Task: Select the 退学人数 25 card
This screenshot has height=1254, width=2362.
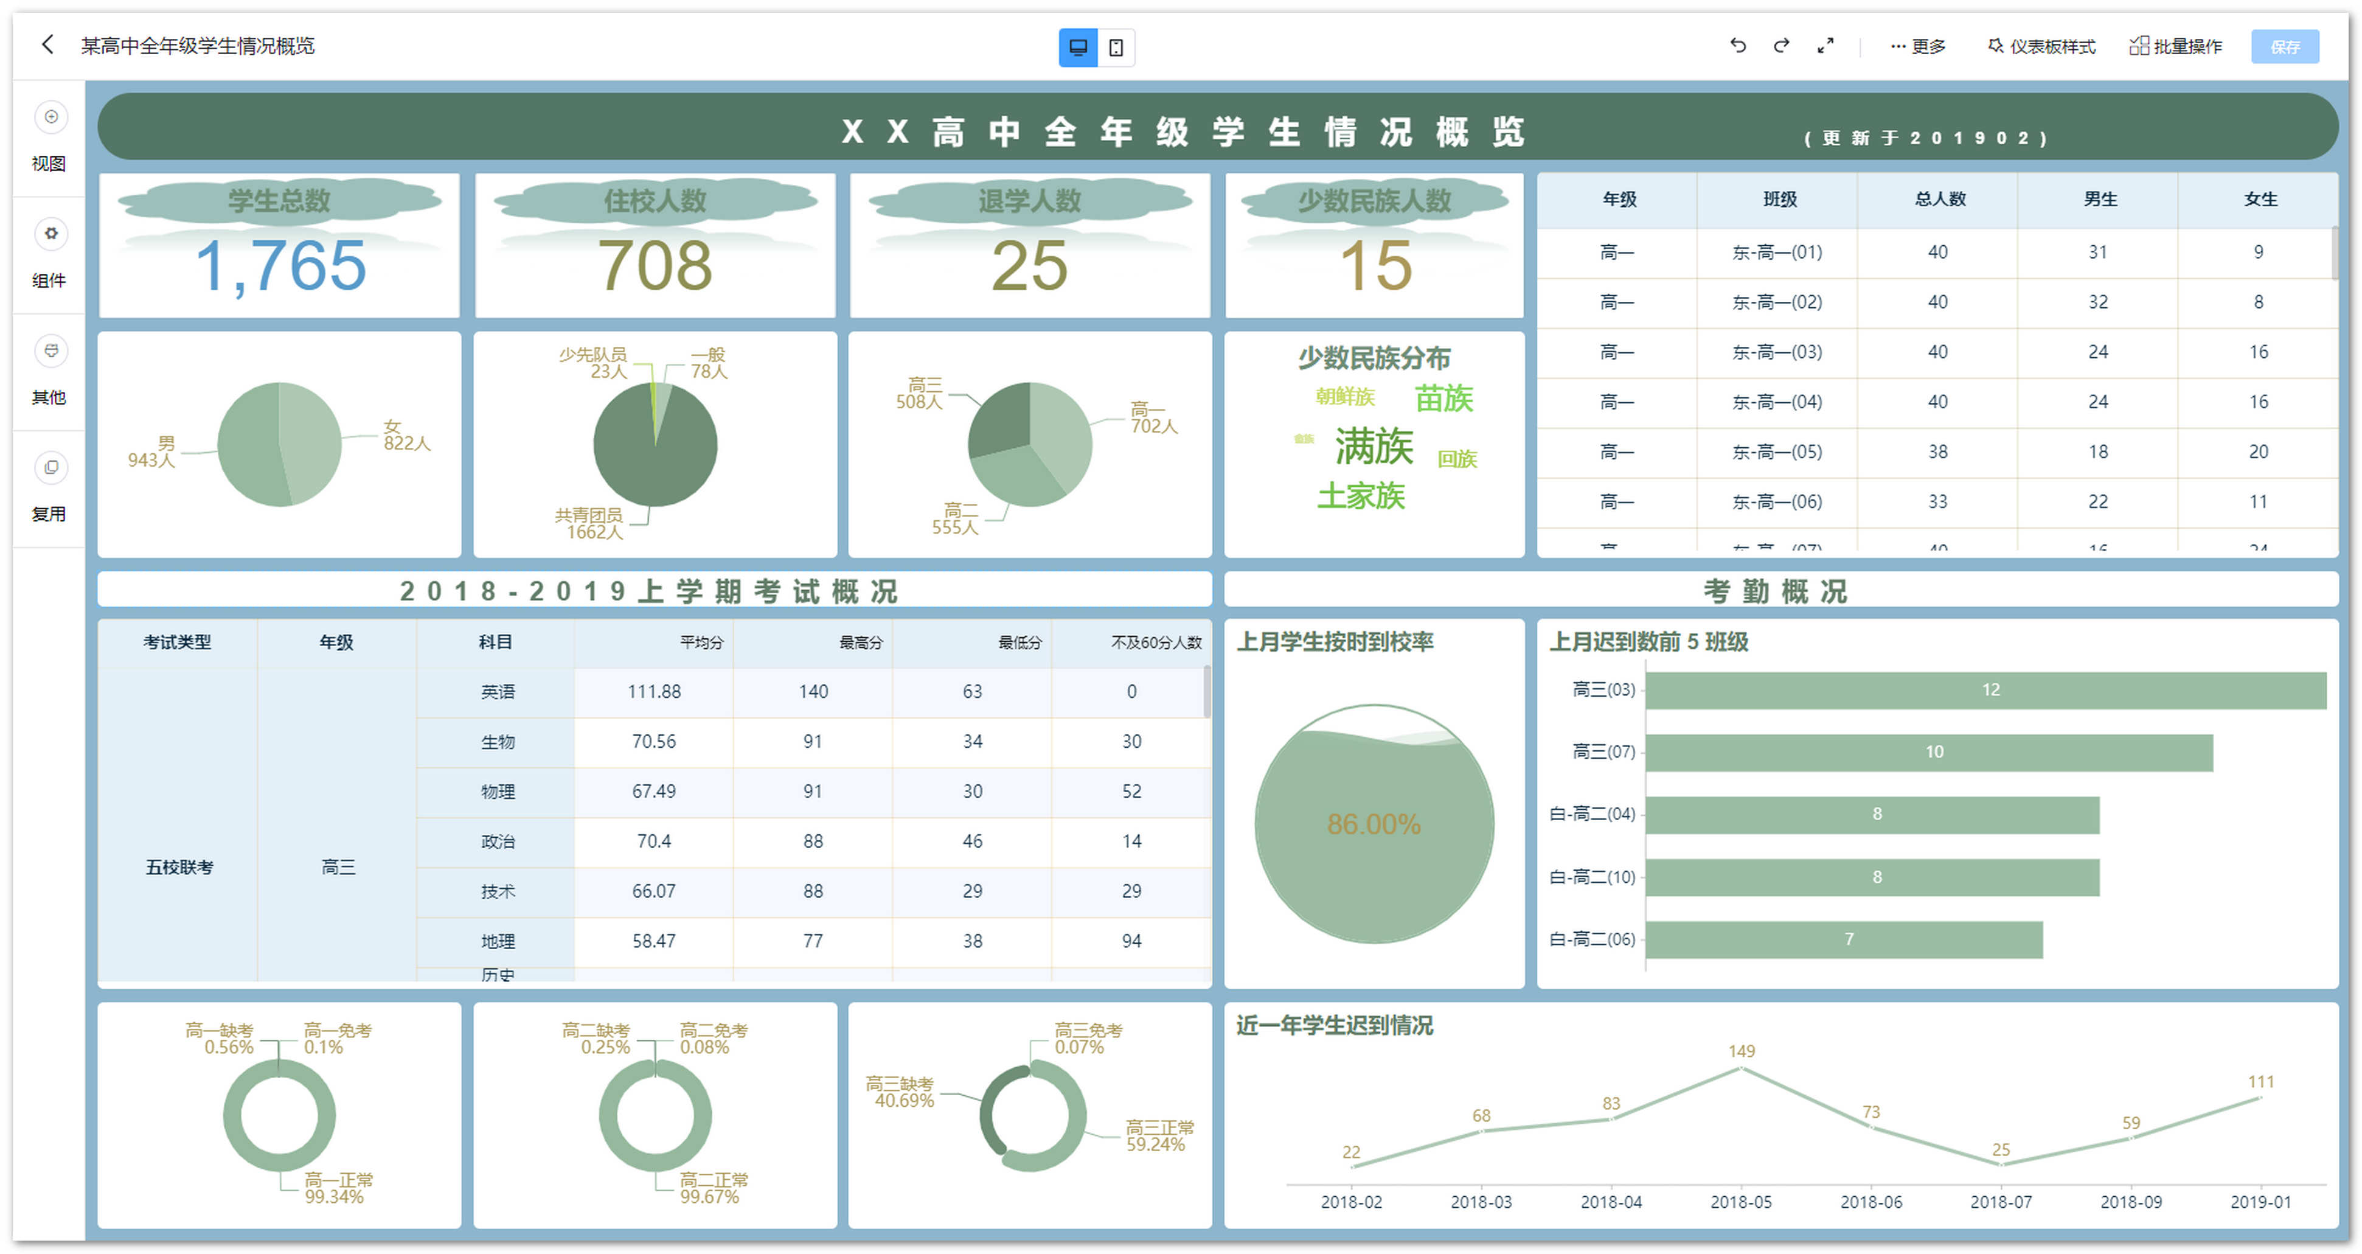Action: (x=1030, y=245)
